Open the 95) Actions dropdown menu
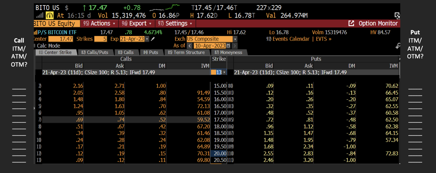Viewport: 436px width, 173px height. tap(99, 23)
